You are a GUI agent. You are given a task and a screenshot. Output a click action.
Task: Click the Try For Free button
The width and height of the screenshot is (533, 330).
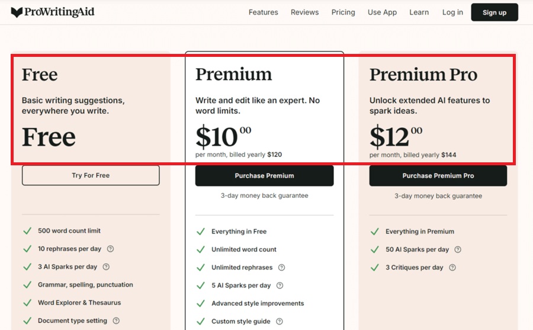pyautogui.click(x=91, y=175)
